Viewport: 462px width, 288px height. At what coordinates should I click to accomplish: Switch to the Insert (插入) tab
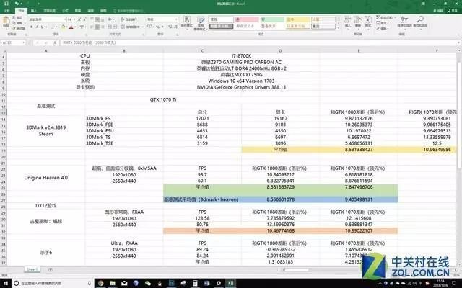(x=34, y=11)
